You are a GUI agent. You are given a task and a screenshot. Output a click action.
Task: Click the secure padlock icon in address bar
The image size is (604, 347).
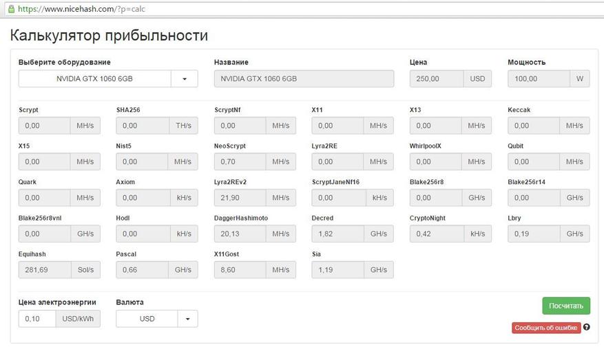(x=11, y=8)
